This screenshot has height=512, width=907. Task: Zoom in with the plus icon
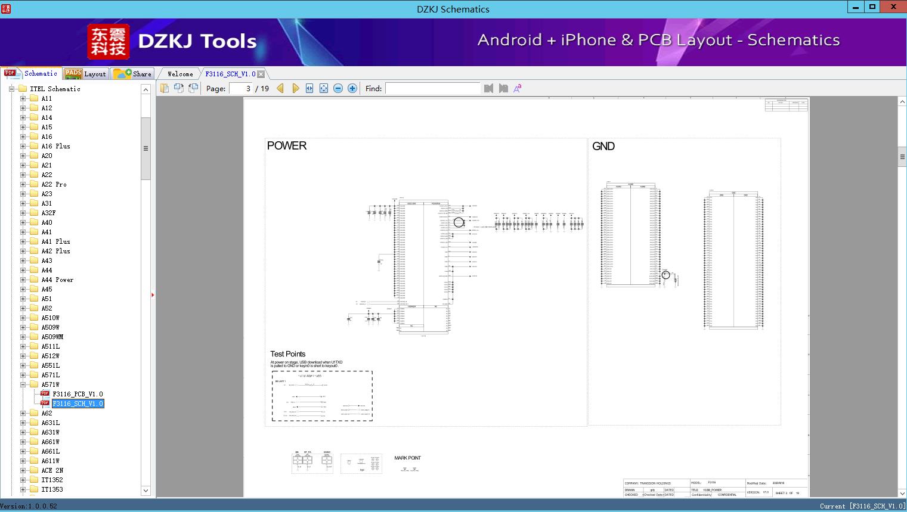352,88
